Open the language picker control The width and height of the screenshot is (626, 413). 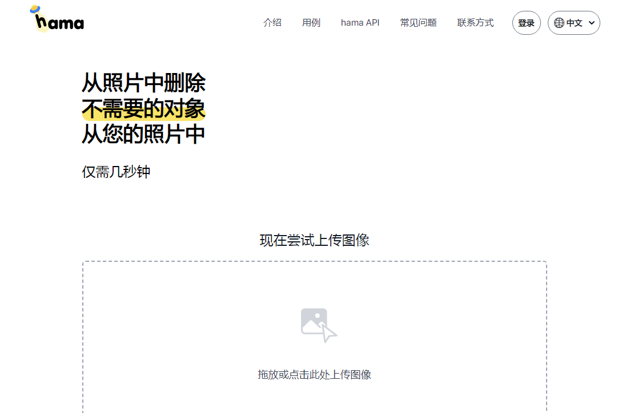pos(574,23)
